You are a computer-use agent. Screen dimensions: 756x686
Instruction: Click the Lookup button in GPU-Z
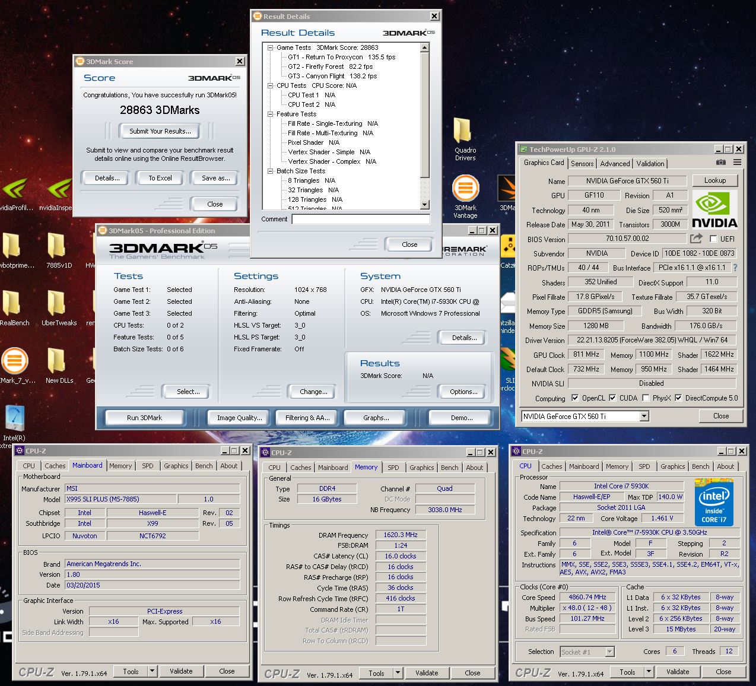click(715, 180)
